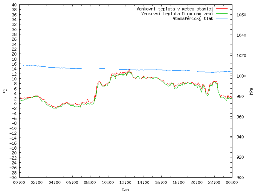
Task: Click the left axis value '−20'
Action: pos(13,153)
